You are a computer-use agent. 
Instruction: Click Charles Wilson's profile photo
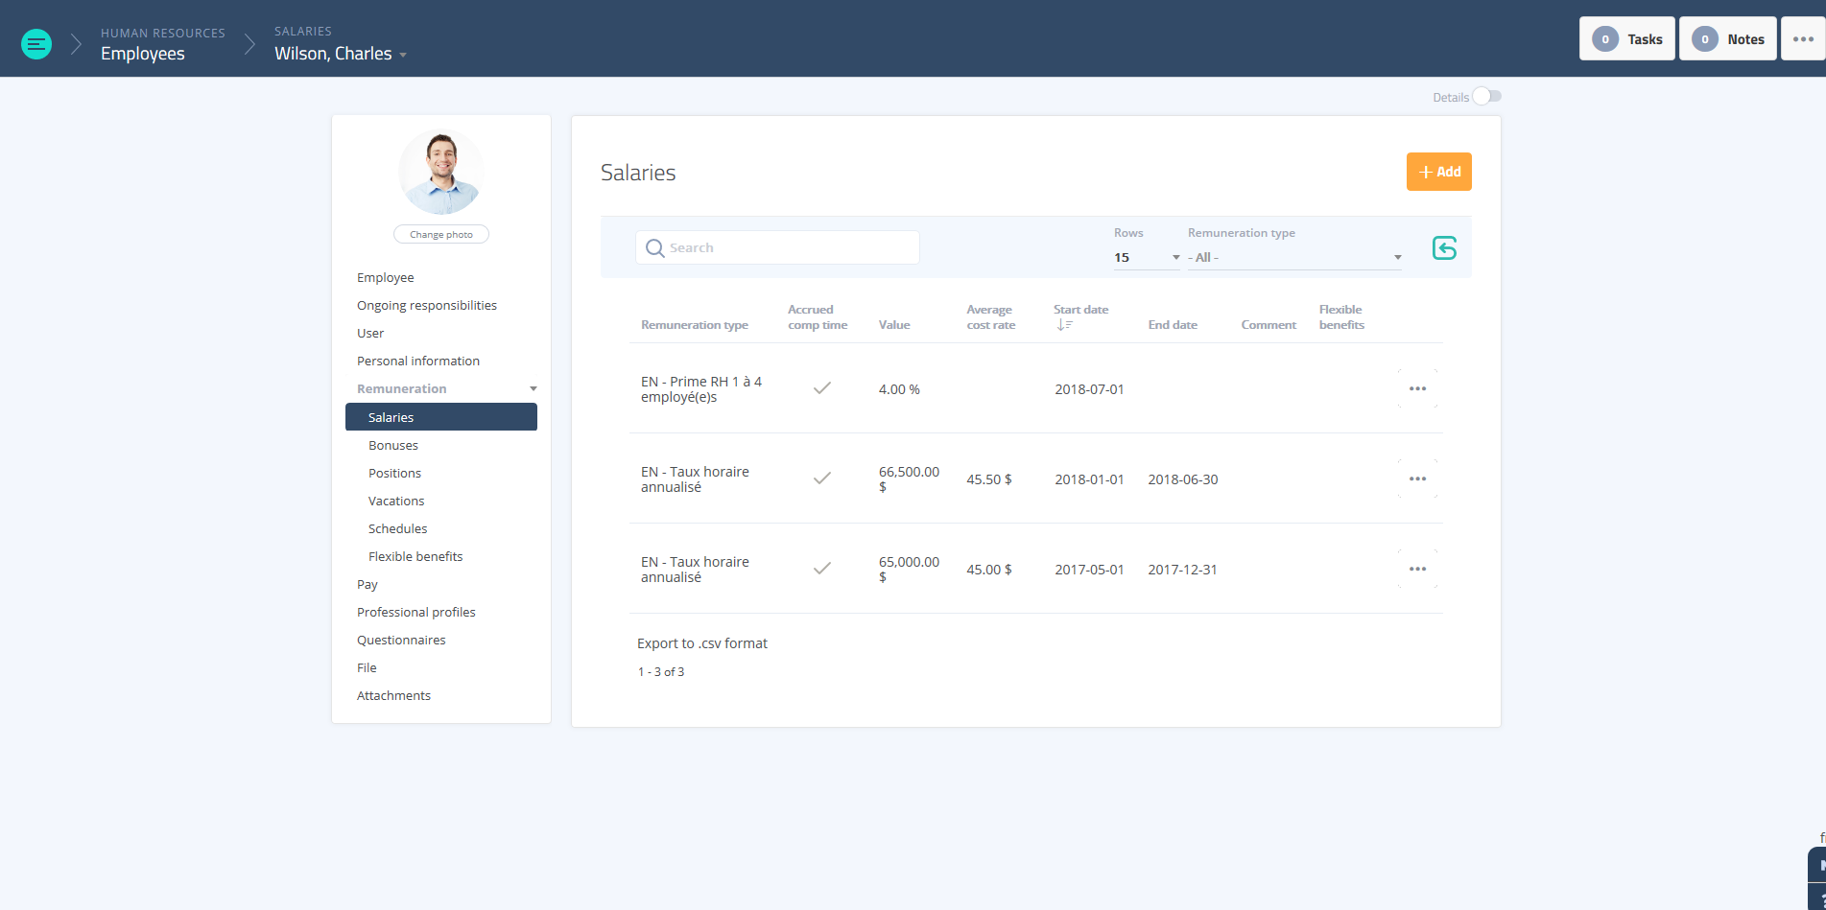[441, 172]
